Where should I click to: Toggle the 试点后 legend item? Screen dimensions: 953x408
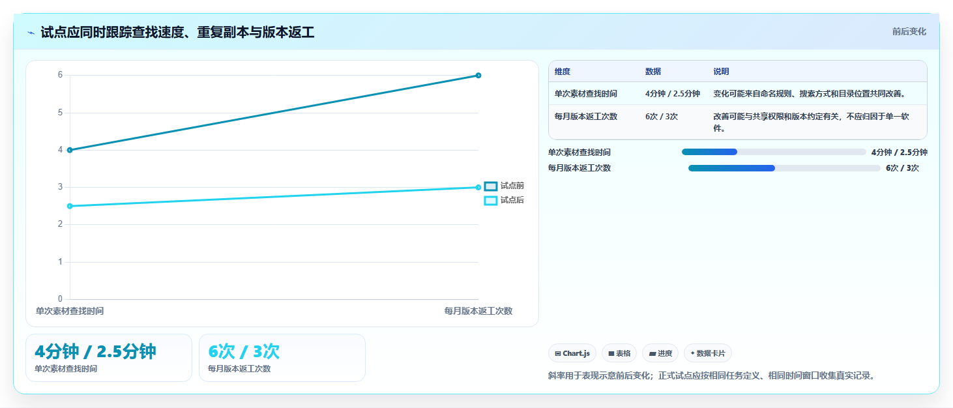tap(504, 200)
